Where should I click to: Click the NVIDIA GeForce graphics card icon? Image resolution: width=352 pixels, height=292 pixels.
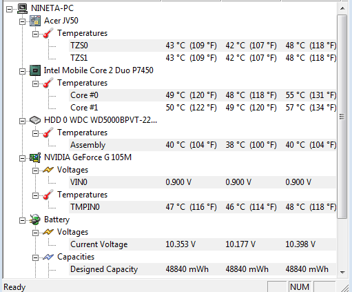35,157
